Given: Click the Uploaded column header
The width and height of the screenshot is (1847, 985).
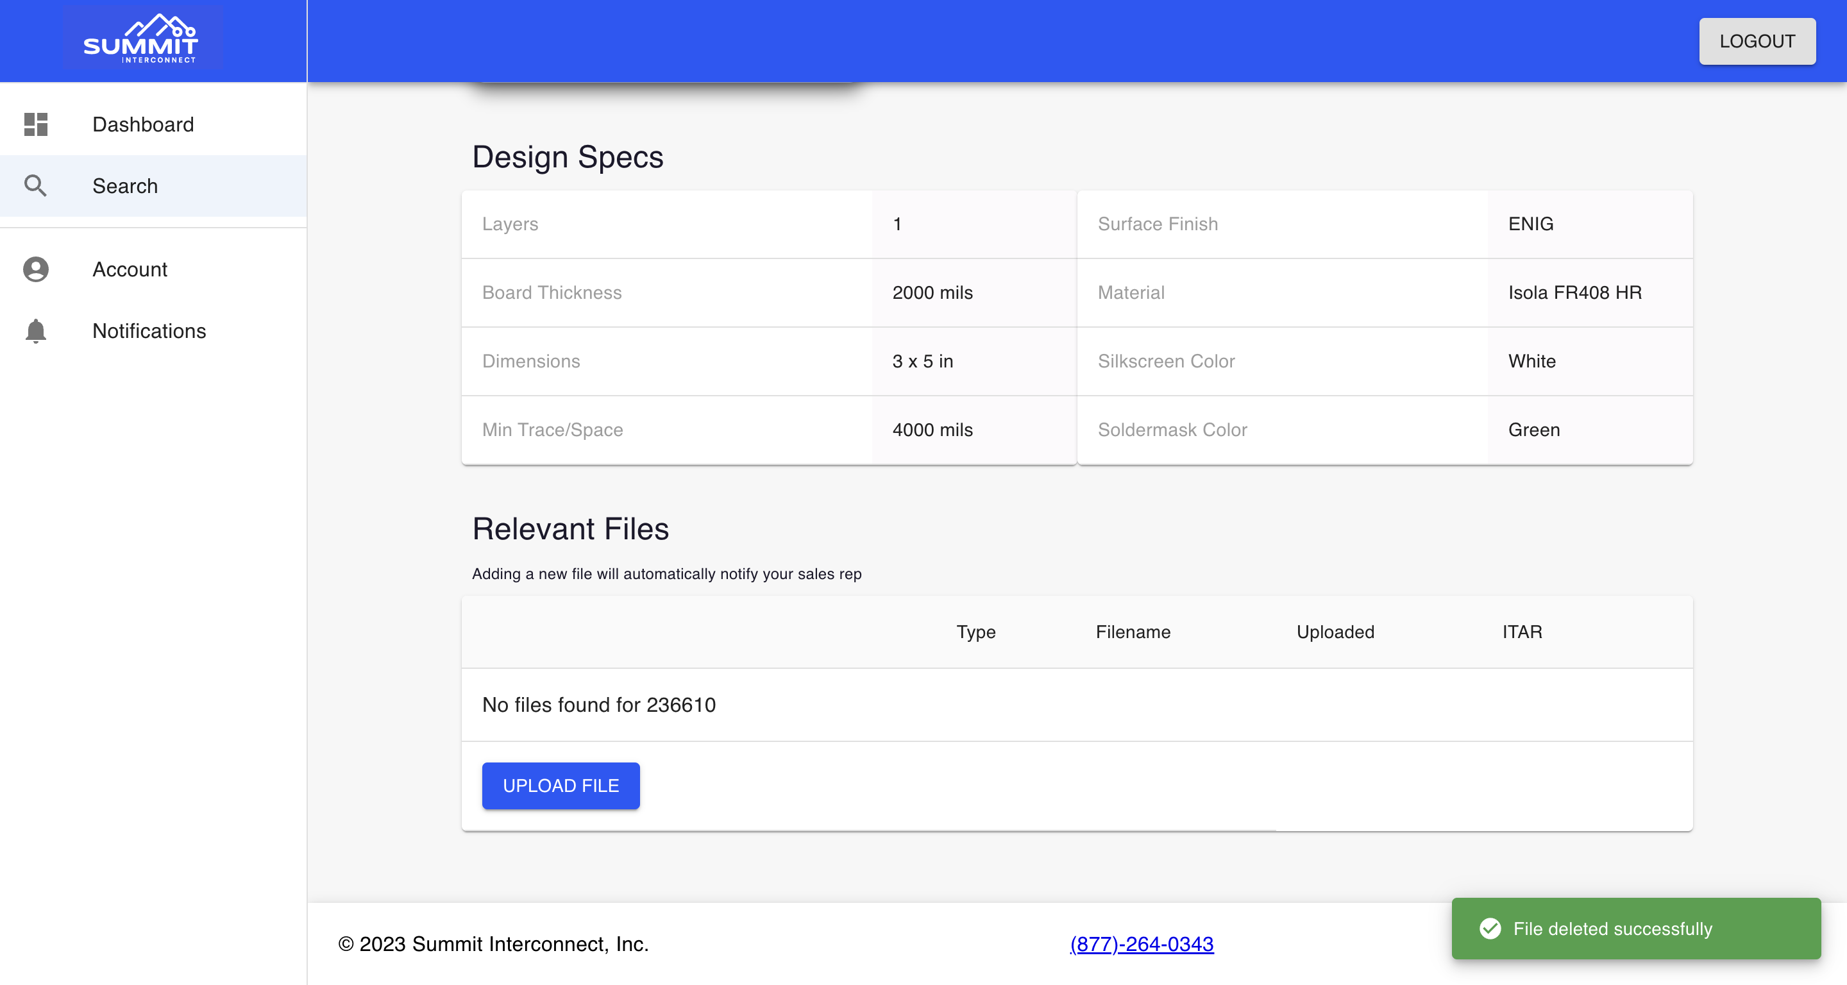Looking at the screenshot, I should click(x=1335, y=632).
